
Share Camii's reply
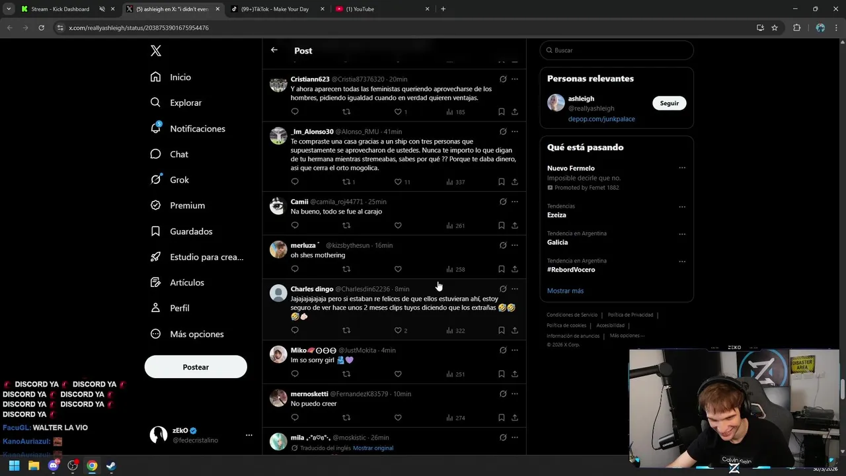click(515, 225)
